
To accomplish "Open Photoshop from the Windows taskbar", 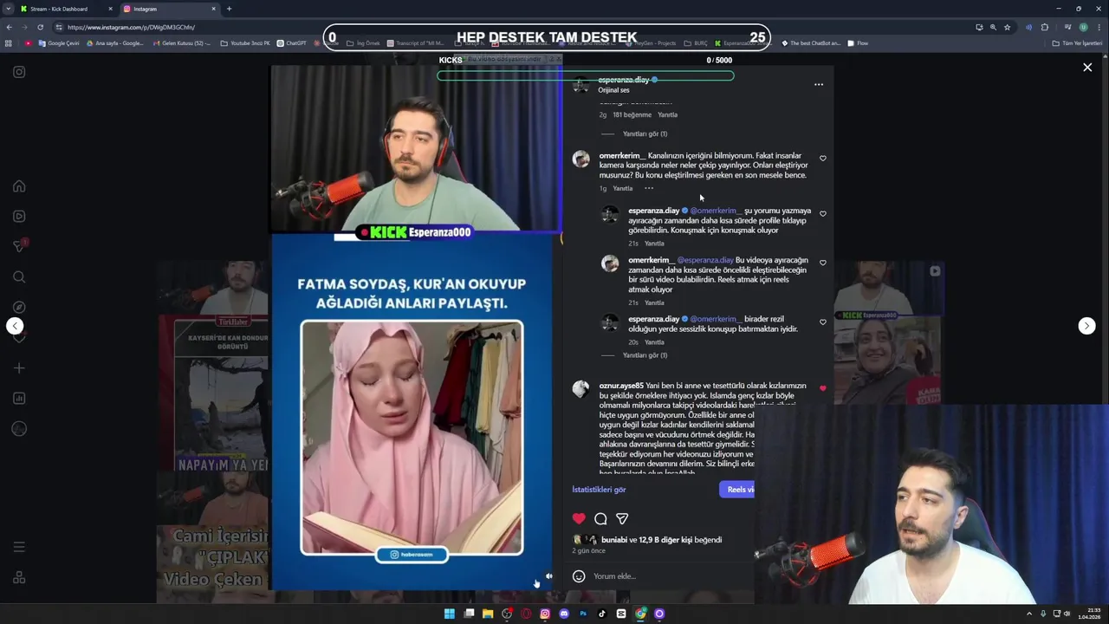I will 583,614.
